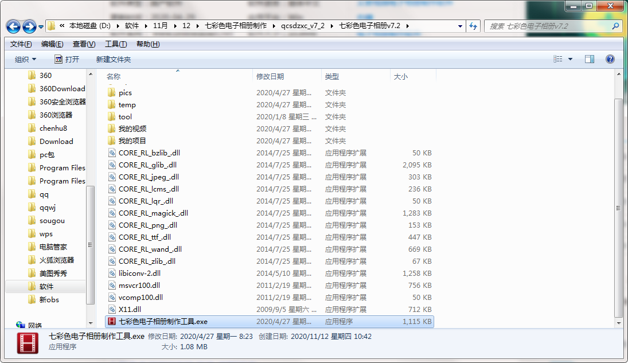Screen dimensions: 628x363
Task: Click the 11月 breadcrumb segment
Action: 160,26
